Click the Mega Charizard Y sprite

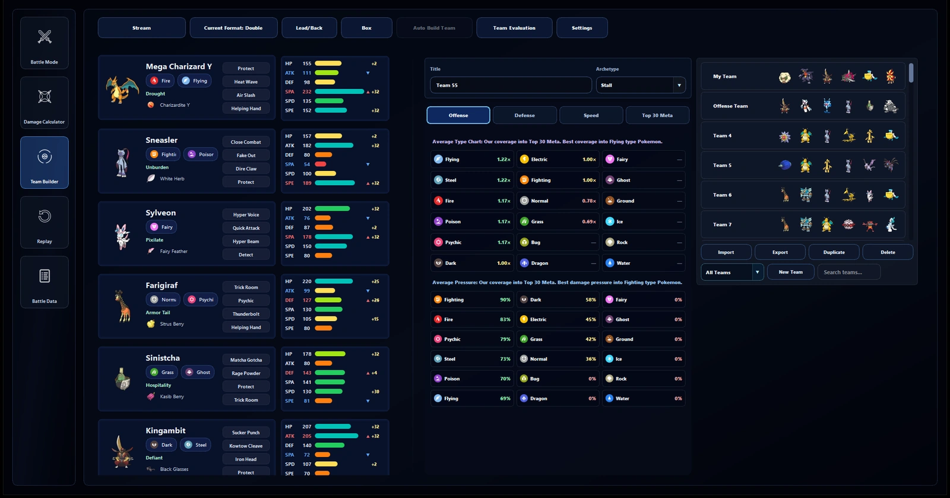[122, 89]
